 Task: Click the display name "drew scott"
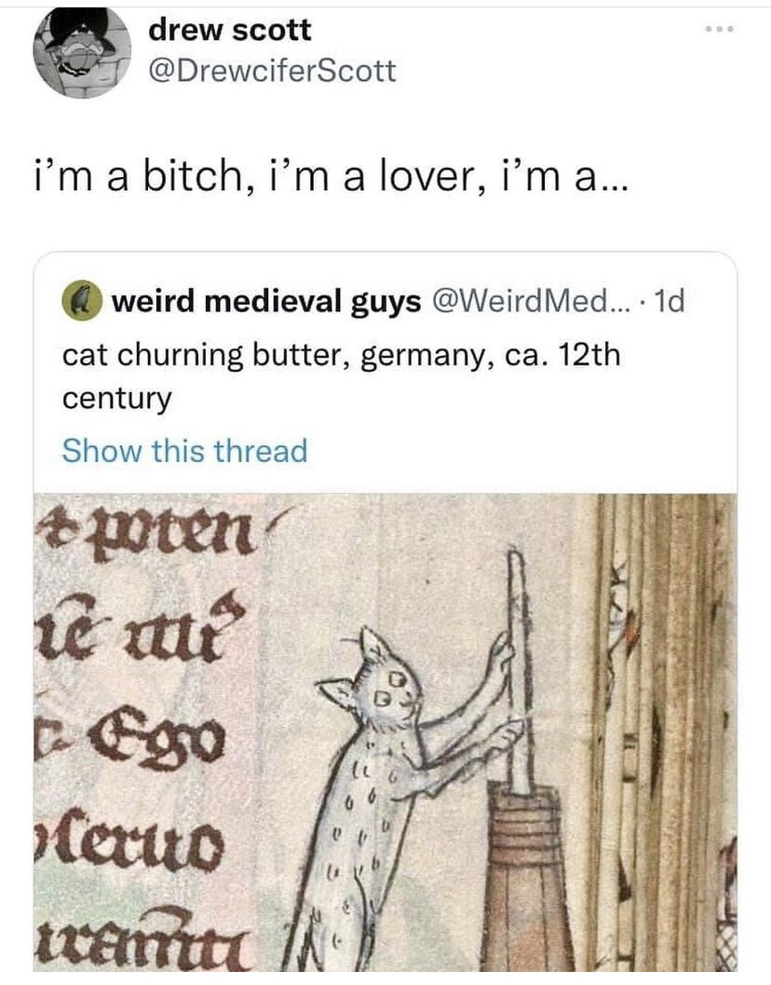coord(230,30)
